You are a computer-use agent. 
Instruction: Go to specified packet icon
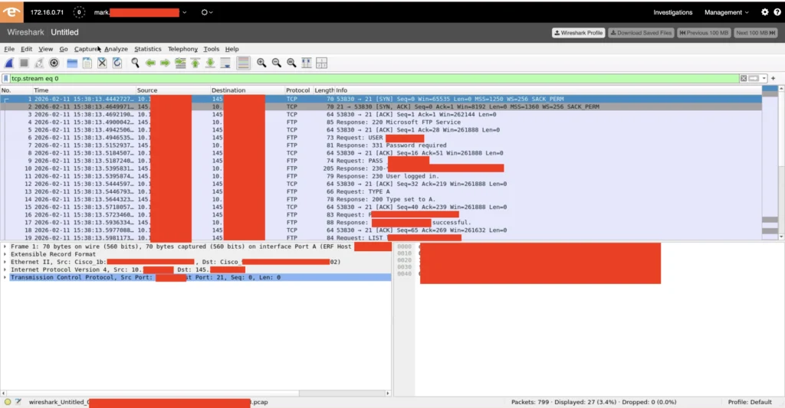[180, 63]
